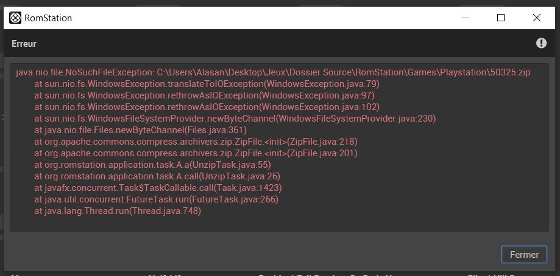This screenshot has height=276, width=560.
Task: Click the translateToIOException stack line
Action: (207, 84)
